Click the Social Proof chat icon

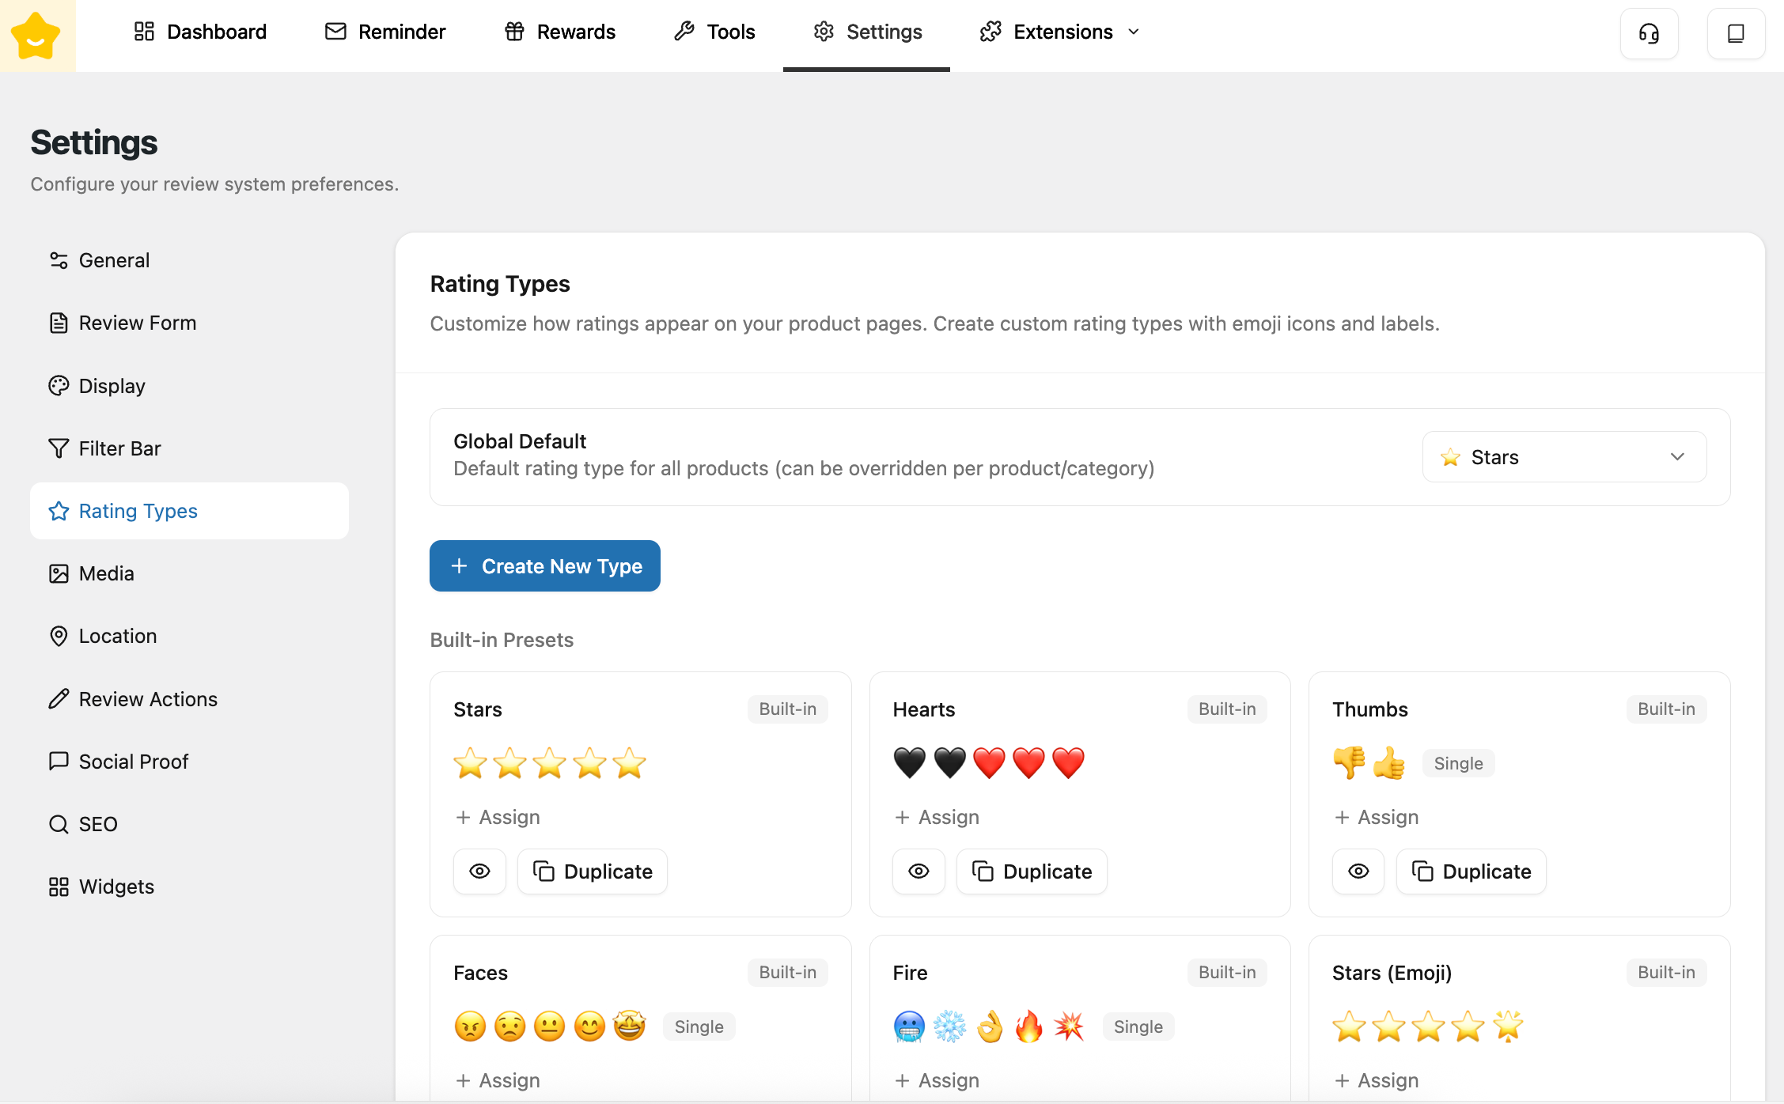pyautogui.click(x=59, y=762)
